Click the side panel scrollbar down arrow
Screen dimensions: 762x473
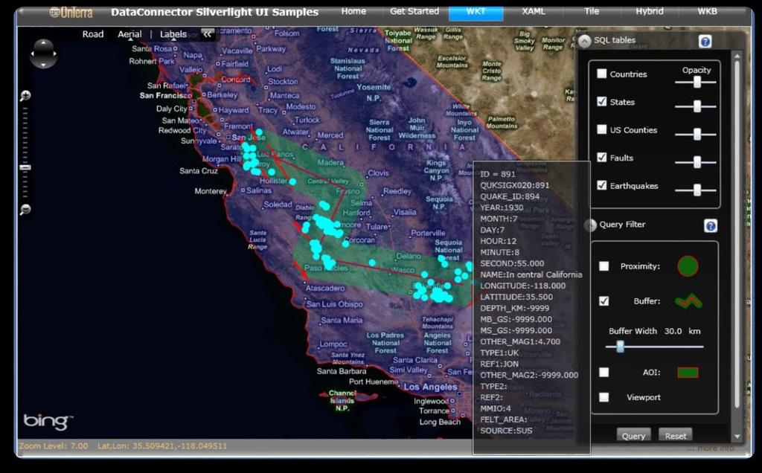[737, 437]
